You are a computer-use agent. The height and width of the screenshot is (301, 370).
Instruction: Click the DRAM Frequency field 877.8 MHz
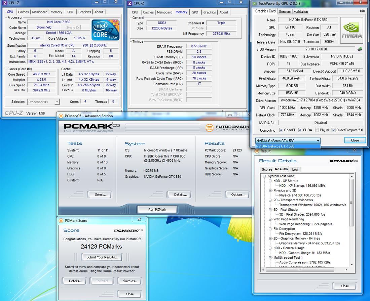pos(199,46)
